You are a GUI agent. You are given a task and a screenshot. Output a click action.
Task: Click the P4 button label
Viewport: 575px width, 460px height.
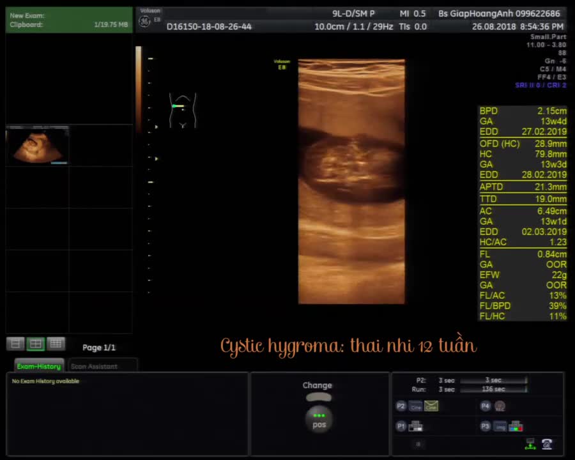click(485, 406)
